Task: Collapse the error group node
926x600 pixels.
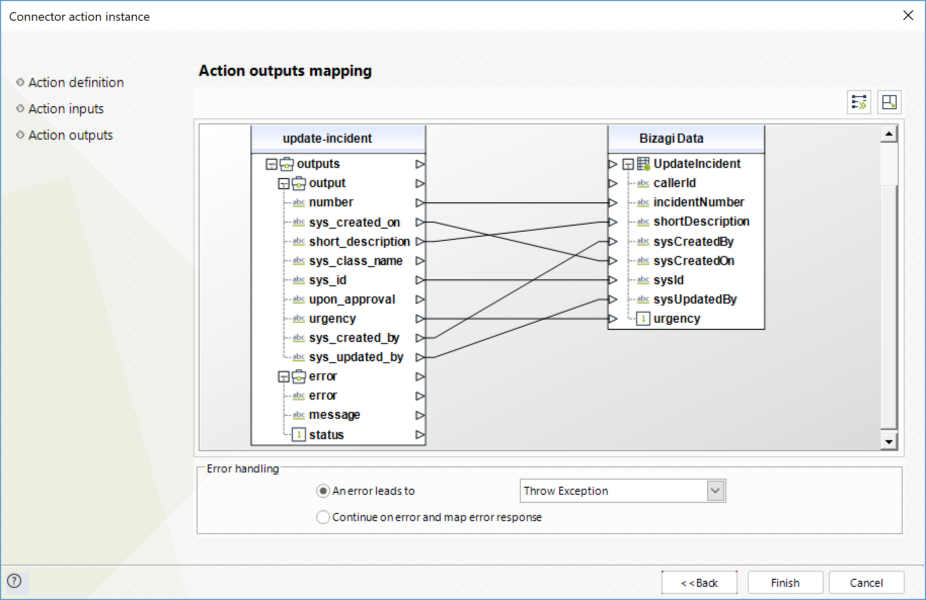Action: point(284,377)
